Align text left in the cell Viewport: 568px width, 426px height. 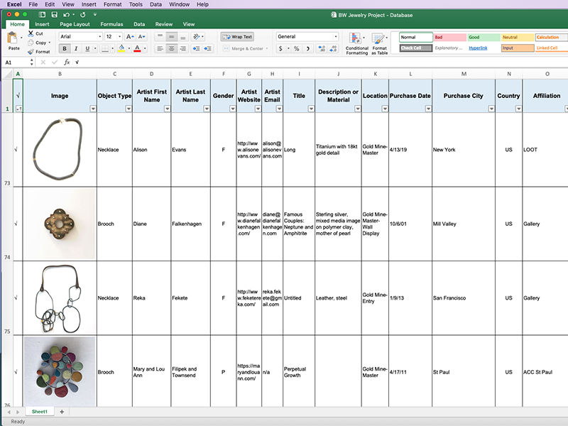coord(160,48)
